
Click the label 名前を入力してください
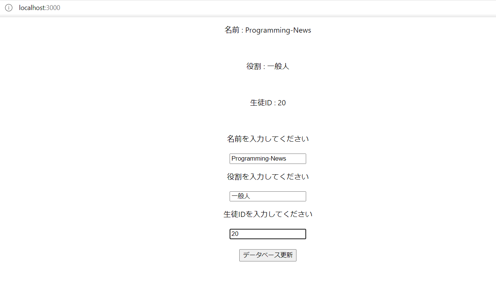pos(268,139)
